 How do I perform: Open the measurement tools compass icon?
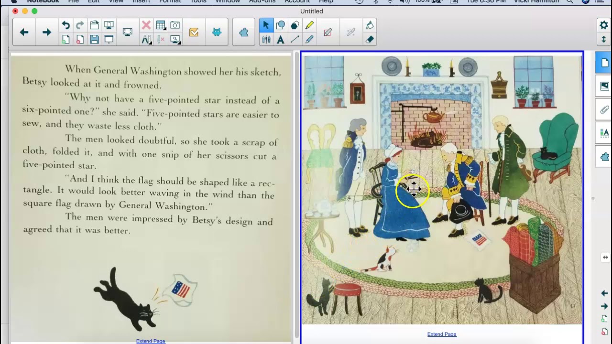click(x=146, y=39)
